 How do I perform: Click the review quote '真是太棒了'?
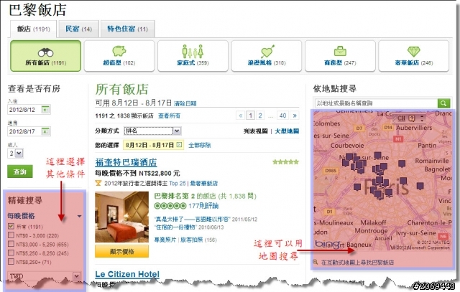point(193,219)
